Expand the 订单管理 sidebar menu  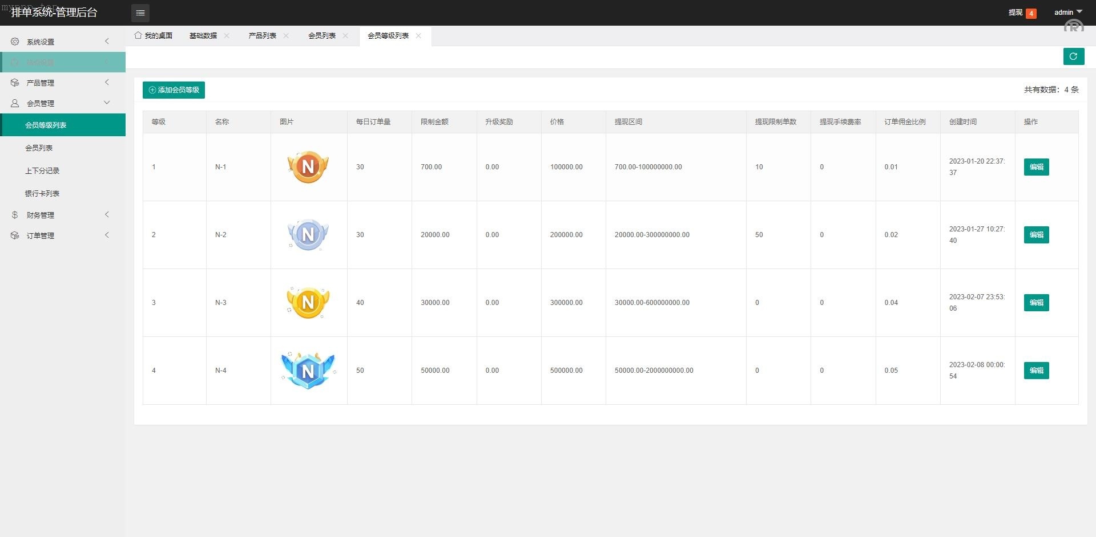click(63, 235)
